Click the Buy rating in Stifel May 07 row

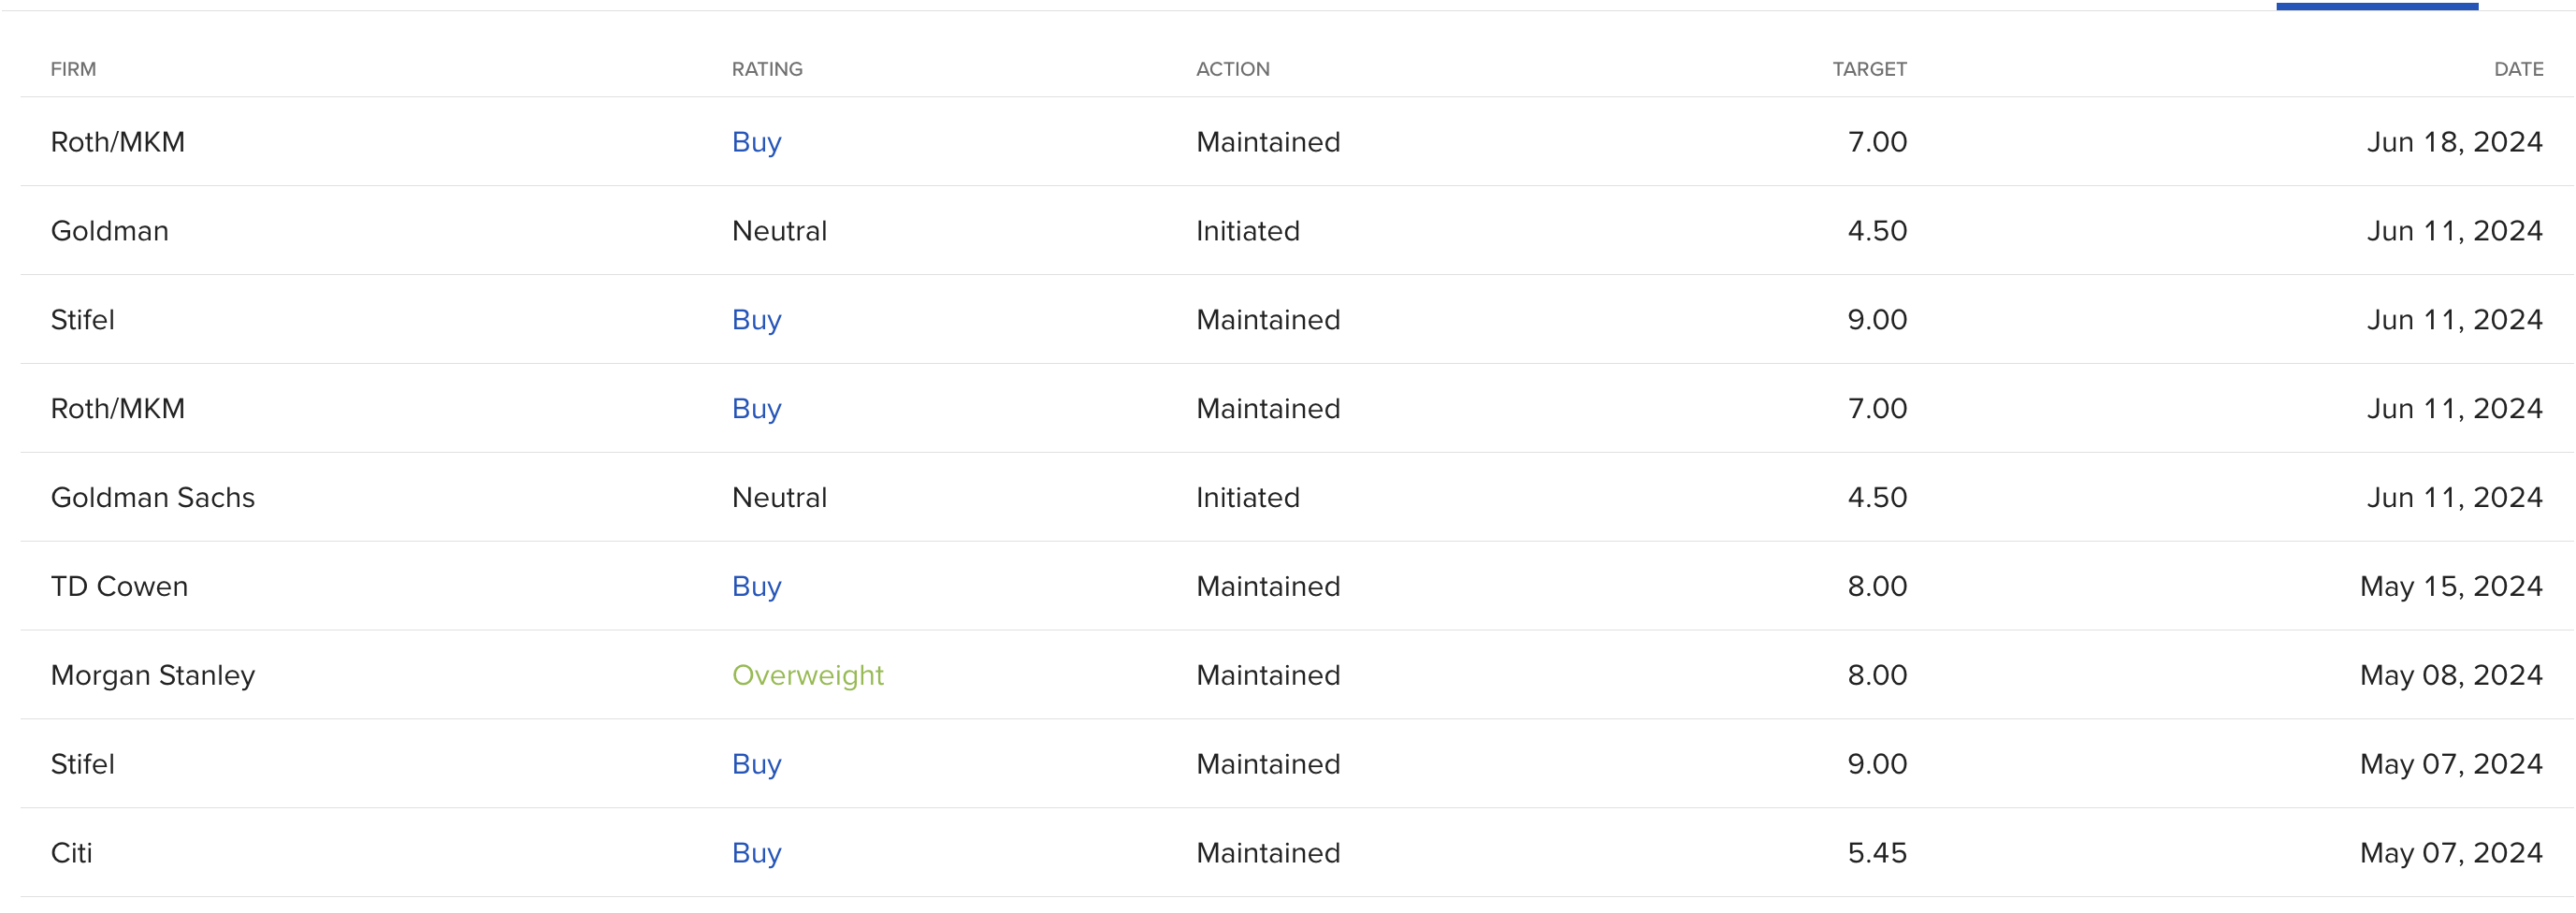tap(756, 765)
